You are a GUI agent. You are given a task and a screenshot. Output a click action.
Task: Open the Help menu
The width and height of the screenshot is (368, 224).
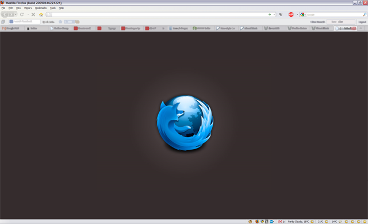pos(61,8)
